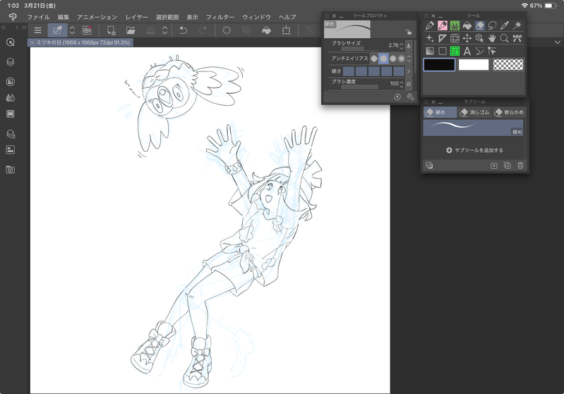Select the Hand pan tool
This screenshot has width=564, height=394.
click(492, 38)
